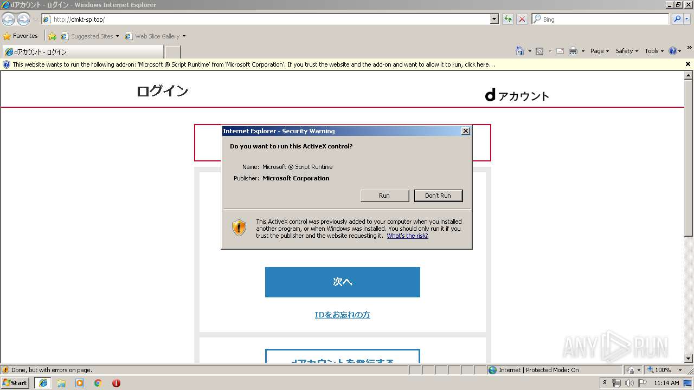Image resolution: width=694 pixels, height=390 pixels.
Task: Click the RSS feeds icon
Action: 539,51
